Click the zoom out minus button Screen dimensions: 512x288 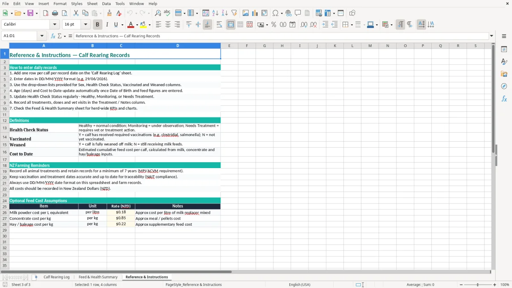point(460,285)
